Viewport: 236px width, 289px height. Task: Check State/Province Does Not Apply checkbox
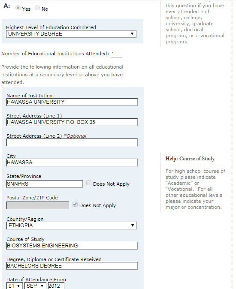click(89, 183)
